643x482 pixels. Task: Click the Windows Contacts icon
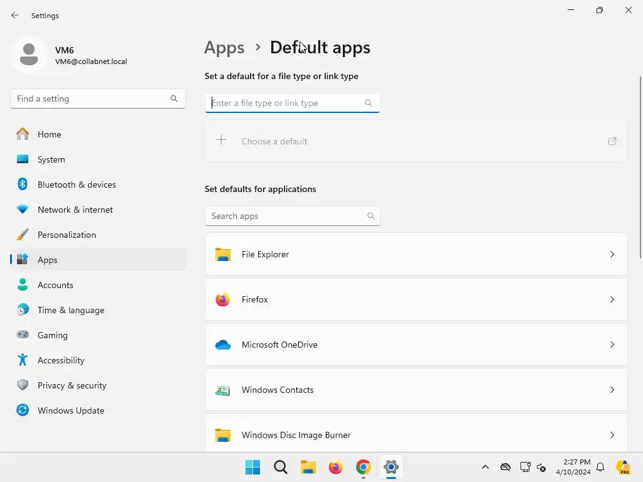click(223, 390)
